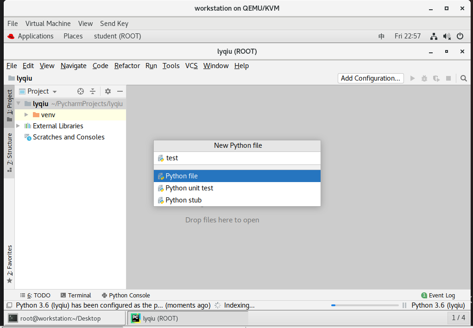Open the Navigate menu
The width and height of the screenshot is (473, 328).
[73, 66]
